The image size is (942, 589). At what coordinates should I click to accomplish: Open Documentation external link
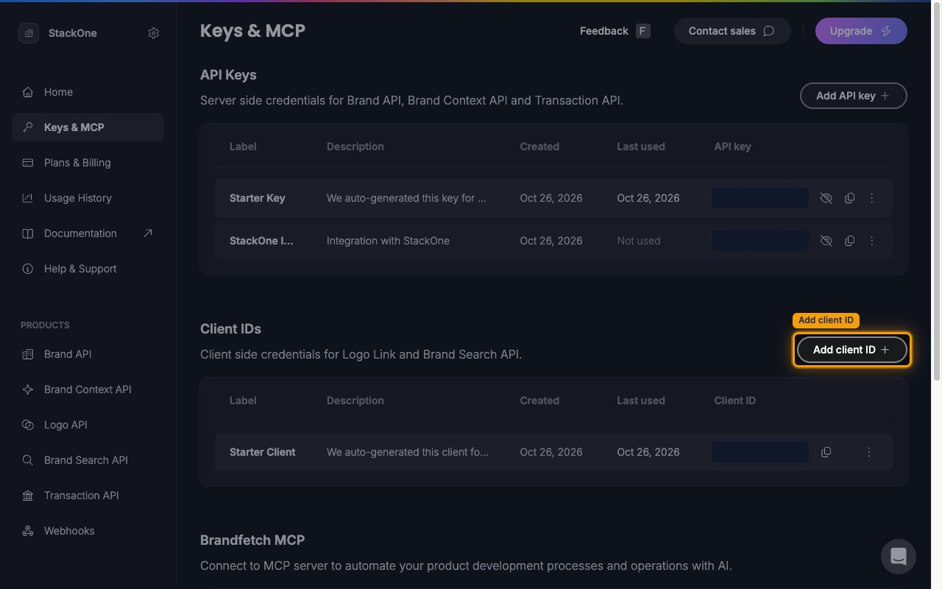(x=88, y=233)
